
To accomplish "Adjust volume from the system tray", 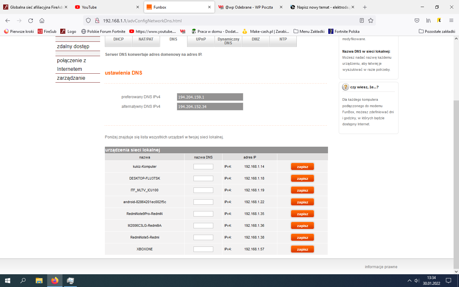I will click(417, 281).
